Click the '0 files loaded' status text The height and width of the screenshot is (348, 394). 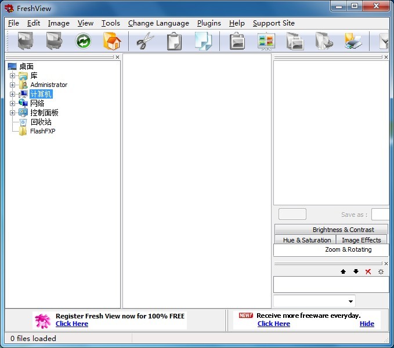(33, 339)
